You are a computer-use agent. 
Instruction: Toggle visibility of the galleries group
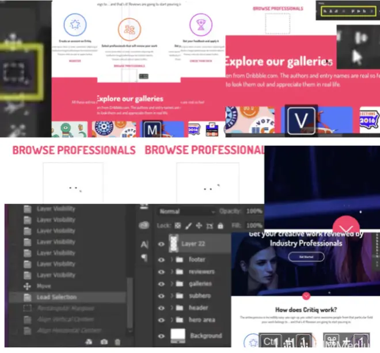tap(161, 284)
